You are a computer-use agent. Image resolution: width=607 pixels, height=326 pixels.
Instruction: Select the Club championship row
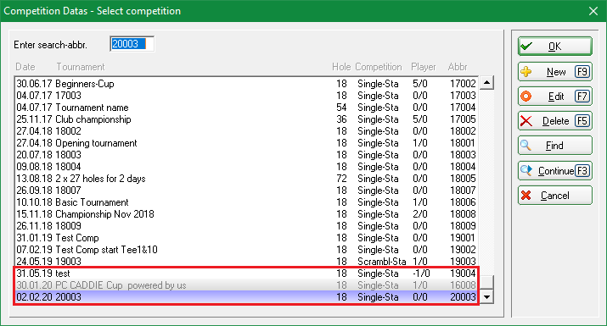pyautogui.click(x=246, y=119)
